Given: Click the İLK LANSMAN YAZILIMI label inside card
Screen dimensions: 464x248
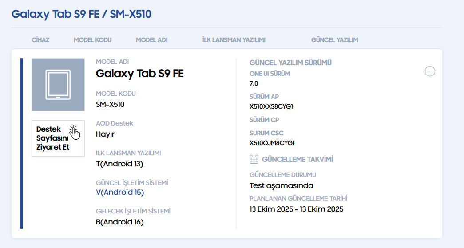Looking at the screenshot, I should click(x=128, y=153).
